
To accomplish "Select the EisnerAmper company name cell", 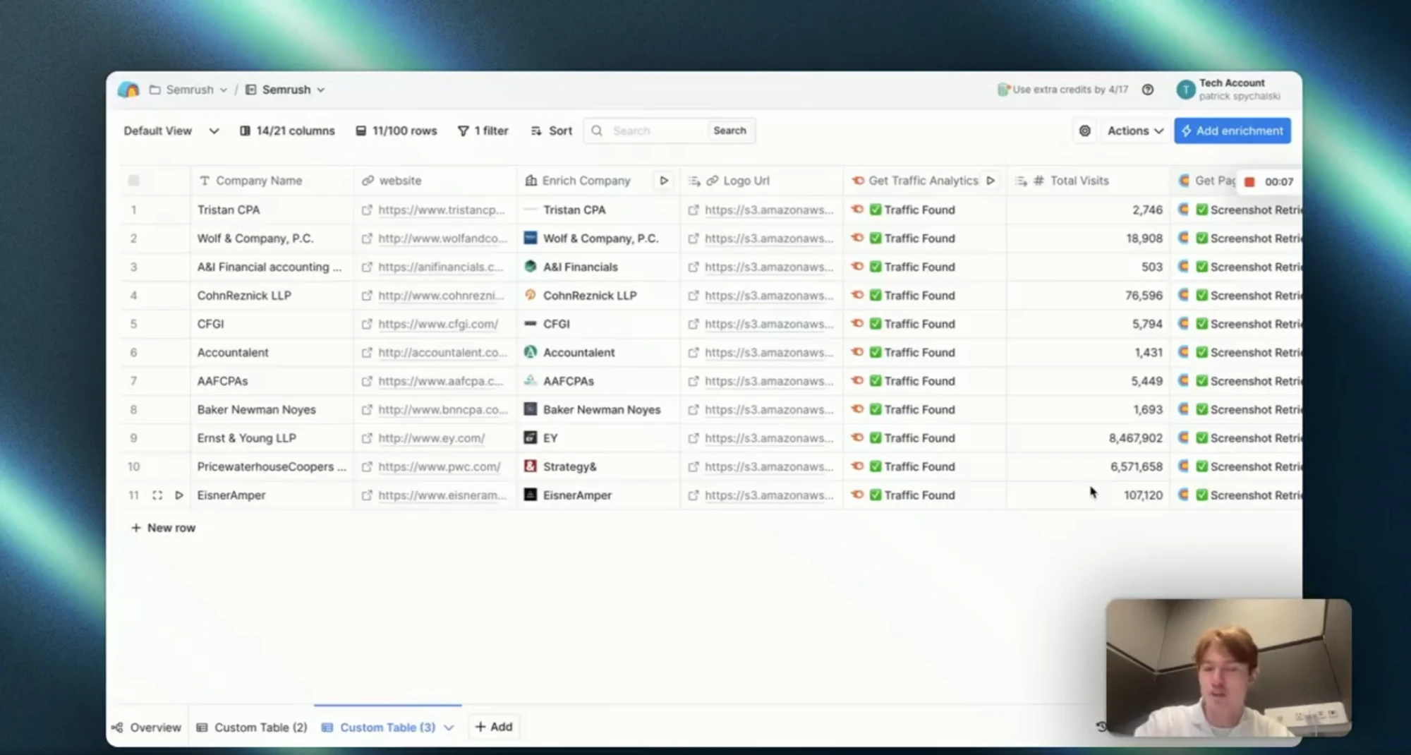I will click(272, 495).
